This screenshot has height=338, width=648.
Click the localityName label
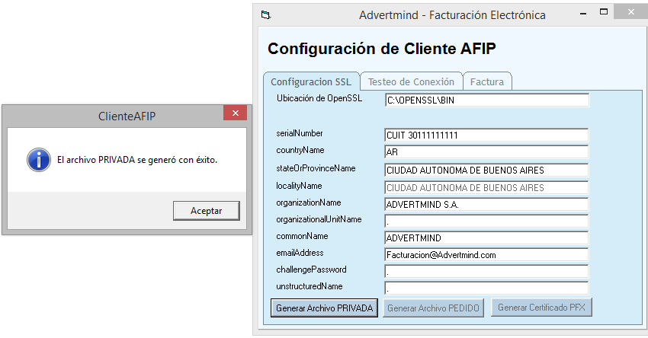299,186
